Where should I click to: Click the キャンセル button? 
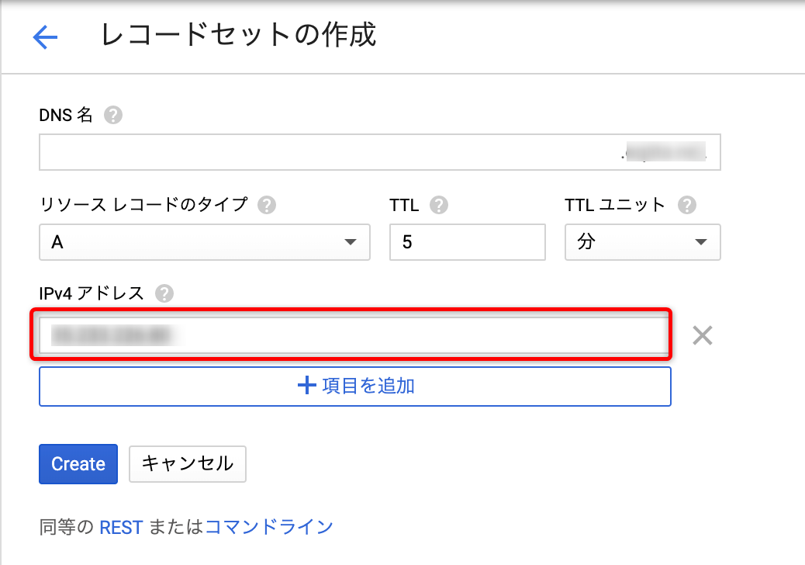tap(188, 464)
